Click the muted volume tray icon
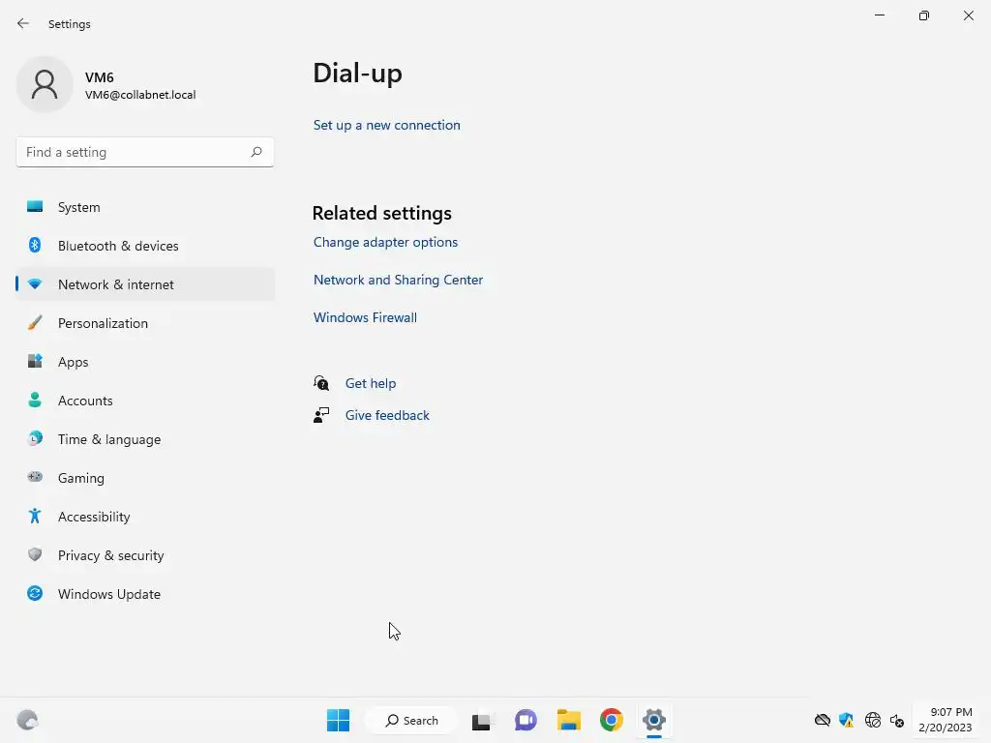This screenshot has width=991, height=743. click(x=897, y=720)
